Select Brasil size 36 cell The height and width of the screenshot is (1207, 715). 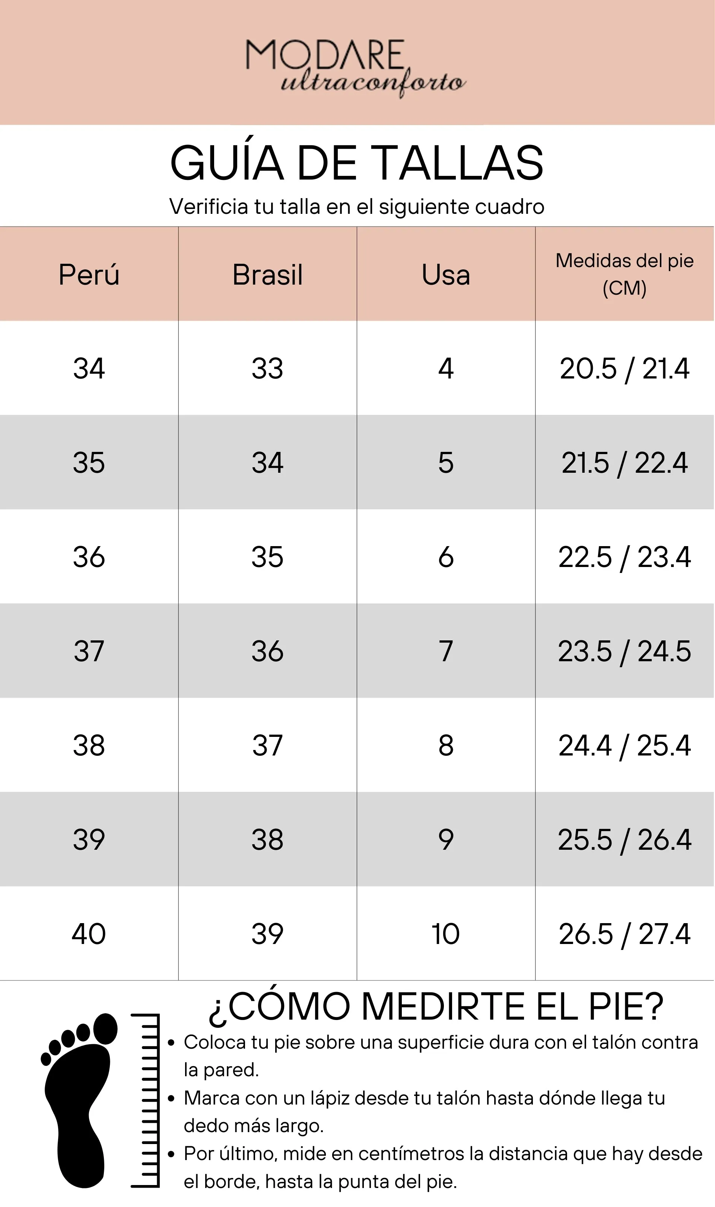(x=267, y=651)
